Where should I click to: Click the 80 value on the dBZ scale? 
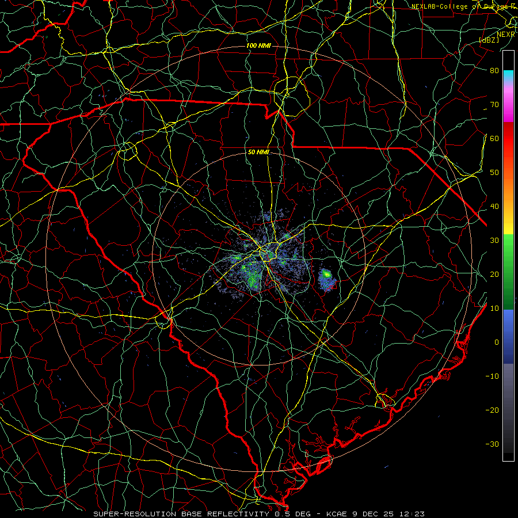click(494, 71)
